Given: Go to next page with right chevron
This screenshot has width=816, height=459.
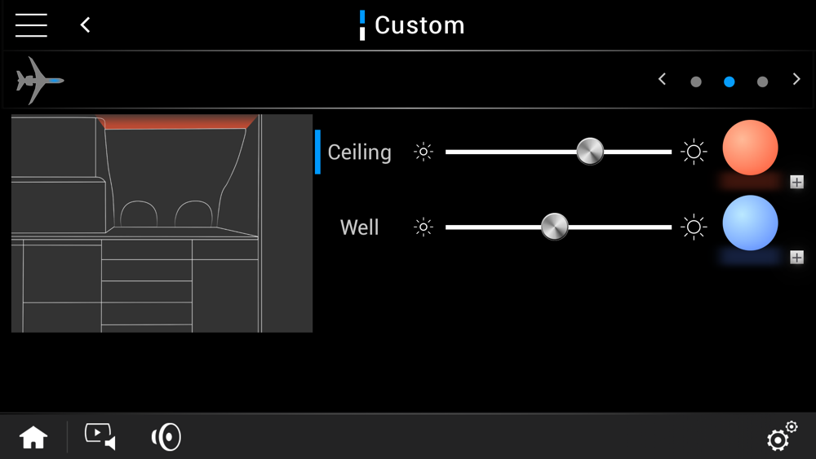Looking at the screenshot, I should 796,79.
